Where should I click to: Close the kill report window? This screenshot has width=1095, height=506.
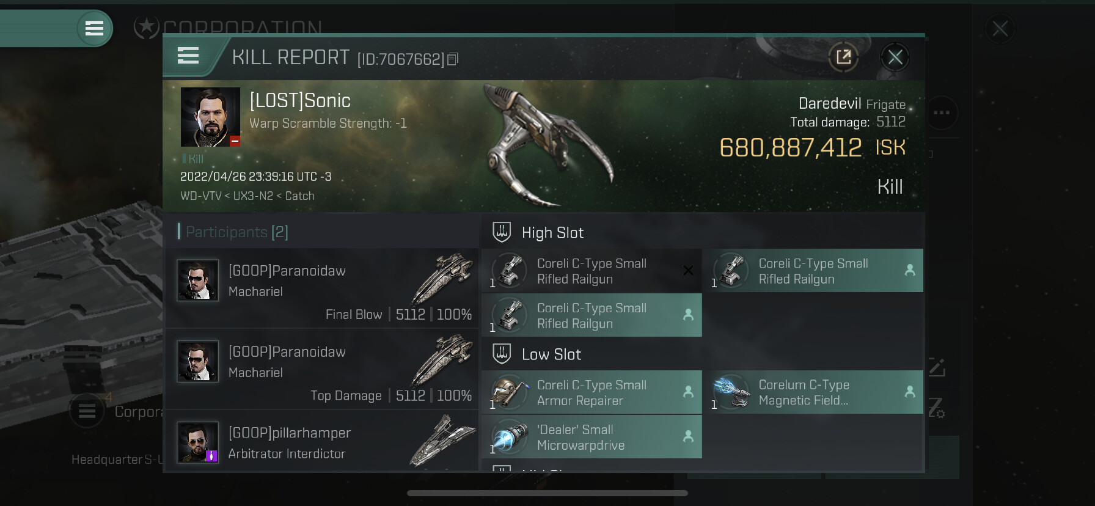(895, 57)
